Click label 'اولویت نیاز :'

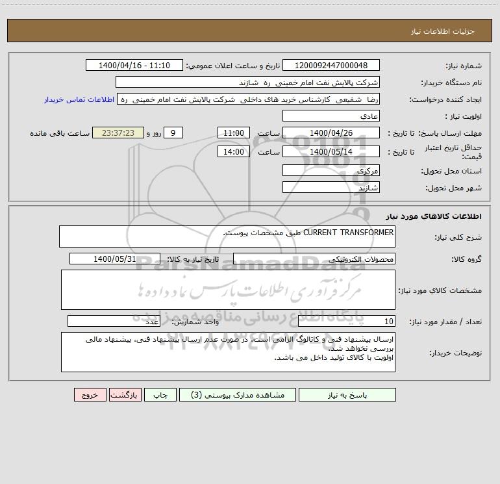click(464, 116)
